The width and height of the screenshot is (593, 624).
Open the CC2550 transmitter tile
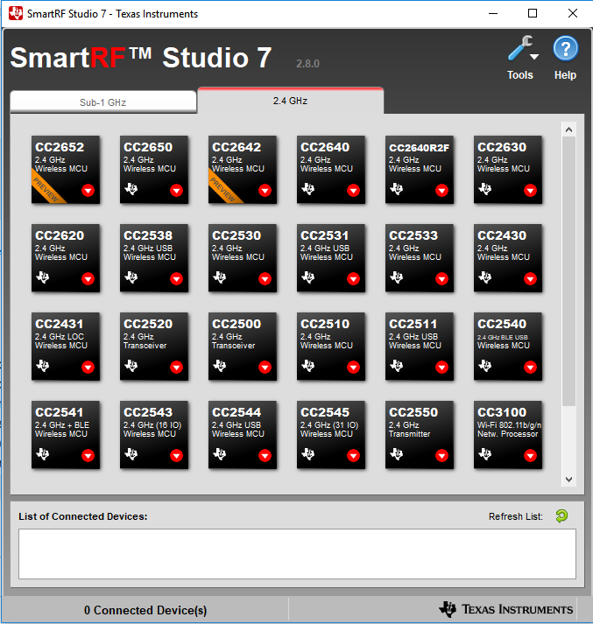(x=420, y=435)
